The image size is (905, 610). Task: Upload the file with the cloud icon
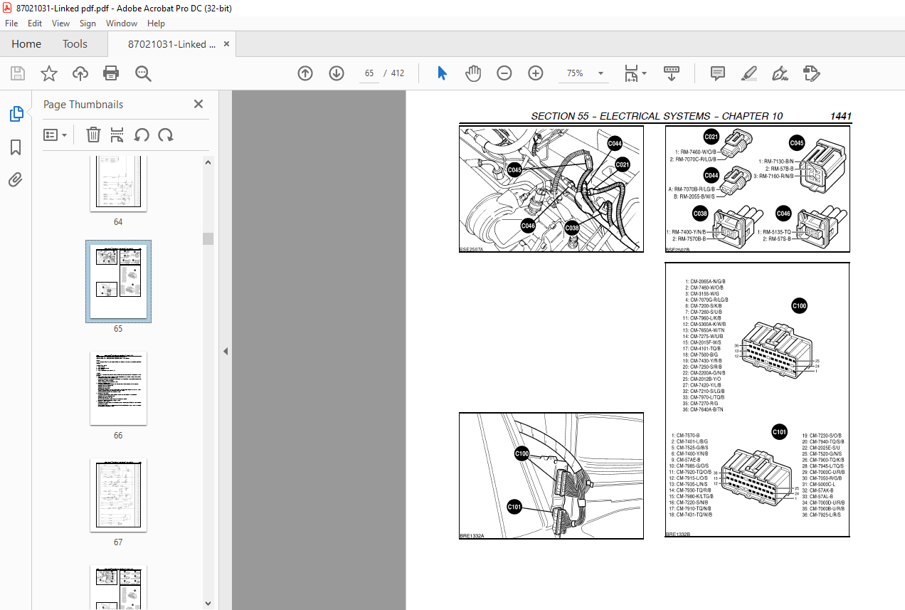pos(80,73)
